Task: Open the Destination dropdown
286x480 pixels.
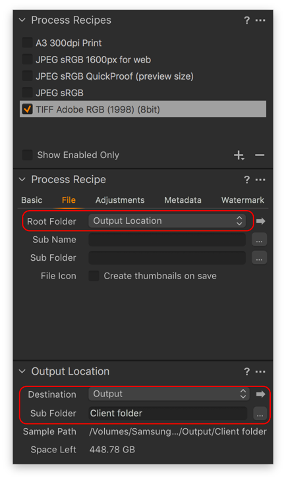Action: [x=169, y=394]
